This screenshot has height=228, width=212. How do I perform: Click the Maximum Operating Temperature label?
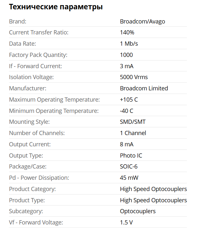[54, 100]
